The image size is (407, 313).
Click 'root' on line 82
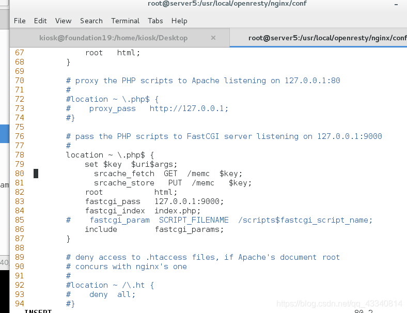pyautogui.click(x=94, y=192)
